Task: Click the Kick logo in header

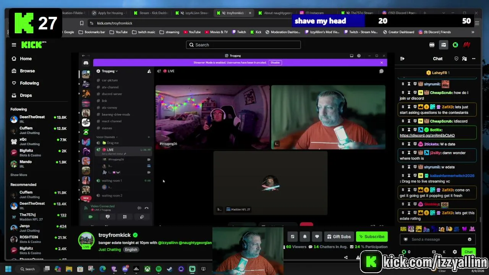Action: [x=34, y=45]
